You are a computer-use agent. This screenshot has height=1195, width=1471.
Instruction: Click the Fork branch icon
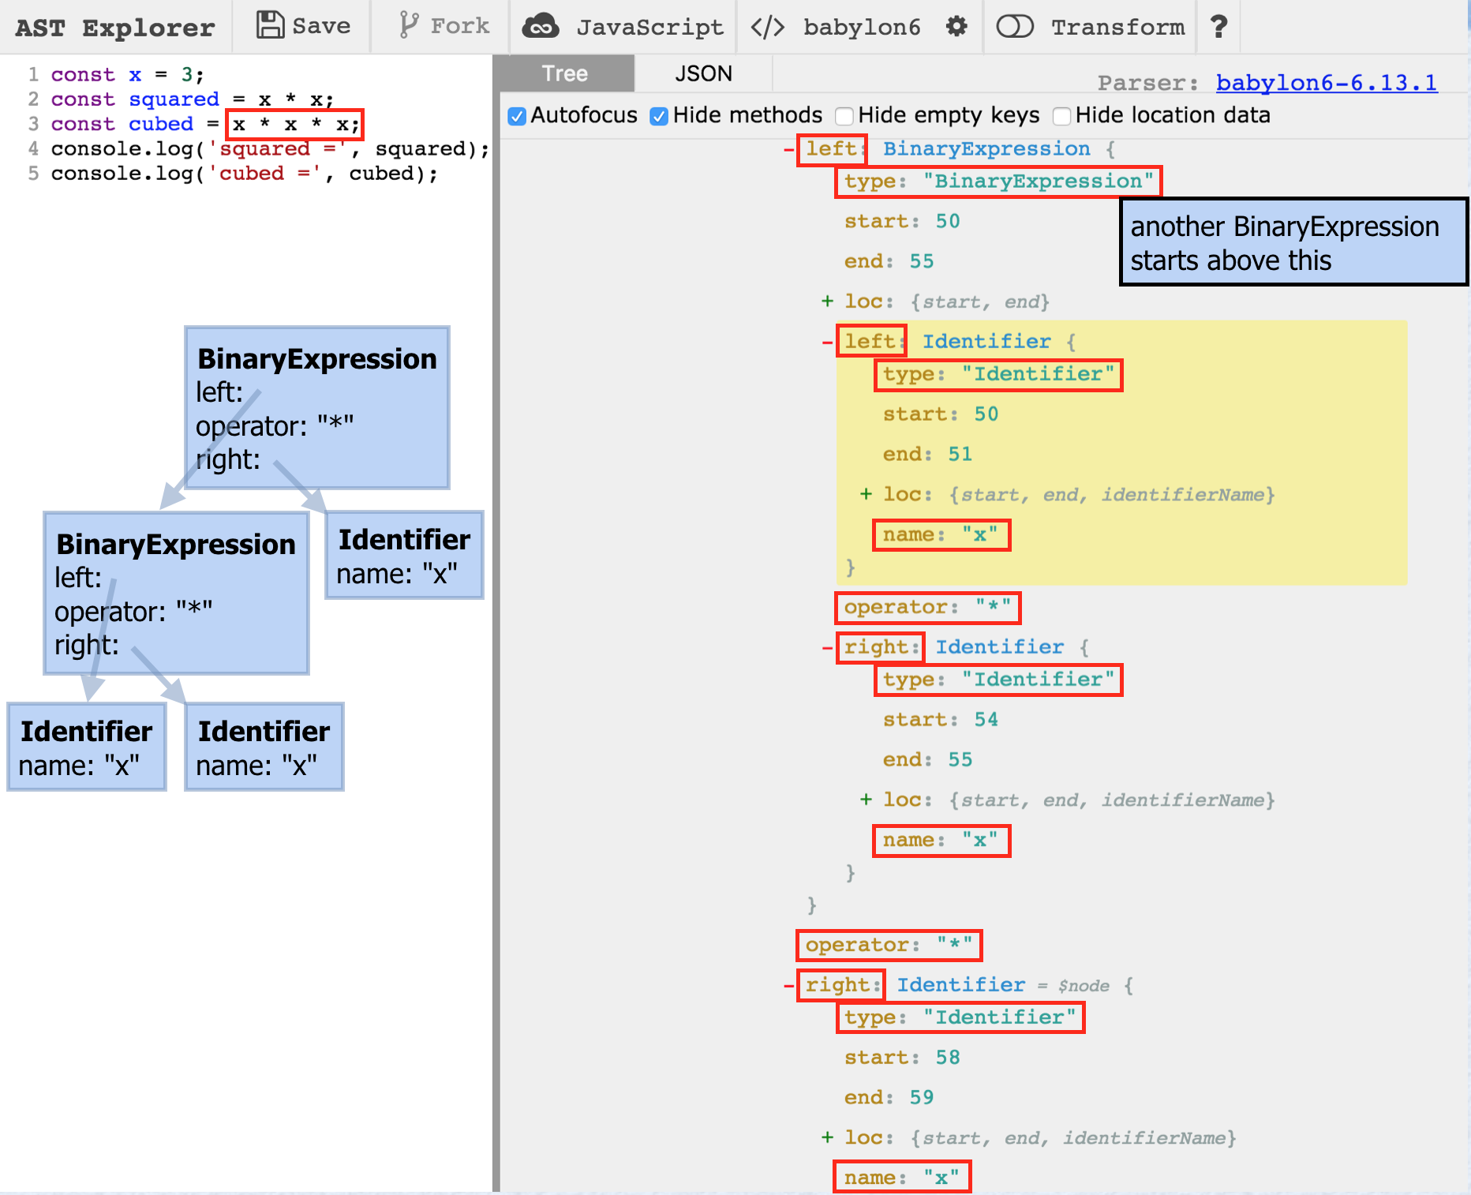tap(408, 25)
